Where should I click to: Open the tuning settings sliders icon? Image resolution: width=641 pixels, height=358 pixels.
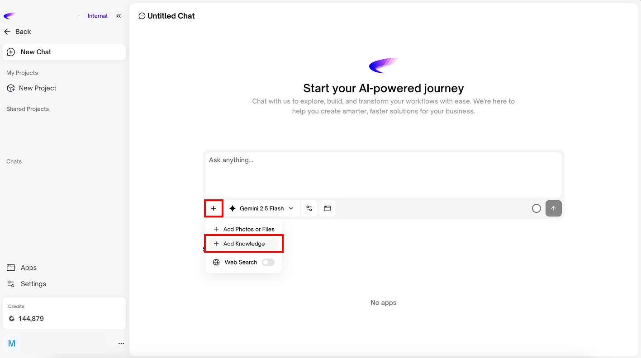pyautogui.click(x=309, y=208)
